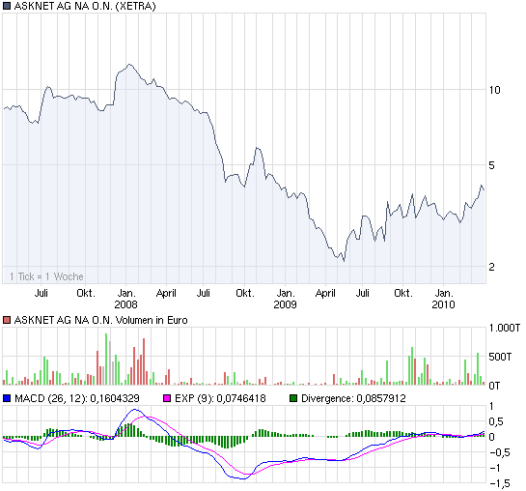Click the 'Jan. 2008' date axis label
The width and height of the screenshot is (526, 491).
(126, 299)
